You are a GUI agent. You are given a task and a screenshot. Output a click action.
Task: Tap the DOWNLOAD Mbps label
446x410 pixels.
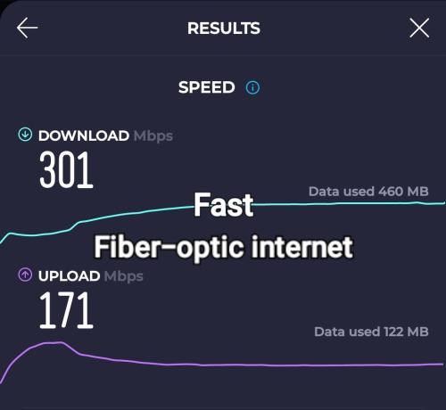105,136
